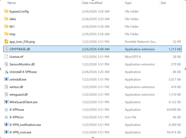Sort files by Name column header

[12, 3]
